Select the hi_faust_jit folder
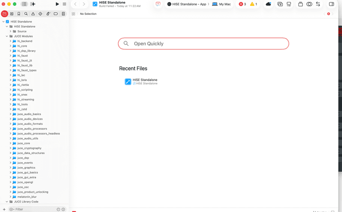This screenshot has height=212, width=342. click(25, 61)
